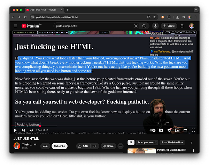Submit search with magnifier button
The width and height of the screenshot is (209, 166).
[144, 26]
